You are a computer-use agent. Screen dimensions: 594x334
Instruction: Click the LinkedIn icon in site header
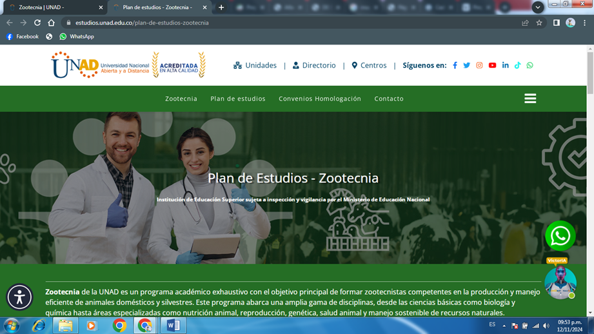(505, 65)
